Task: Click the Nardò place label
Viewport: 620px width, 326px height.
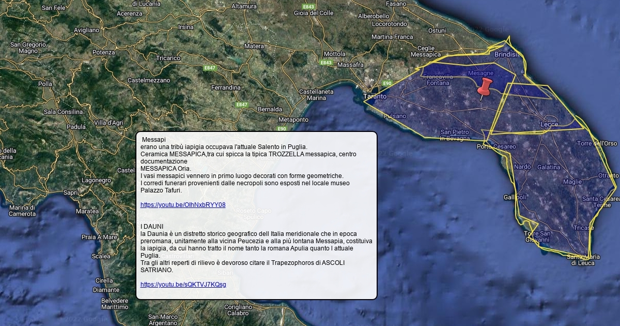Action: (x=522, y=167)
